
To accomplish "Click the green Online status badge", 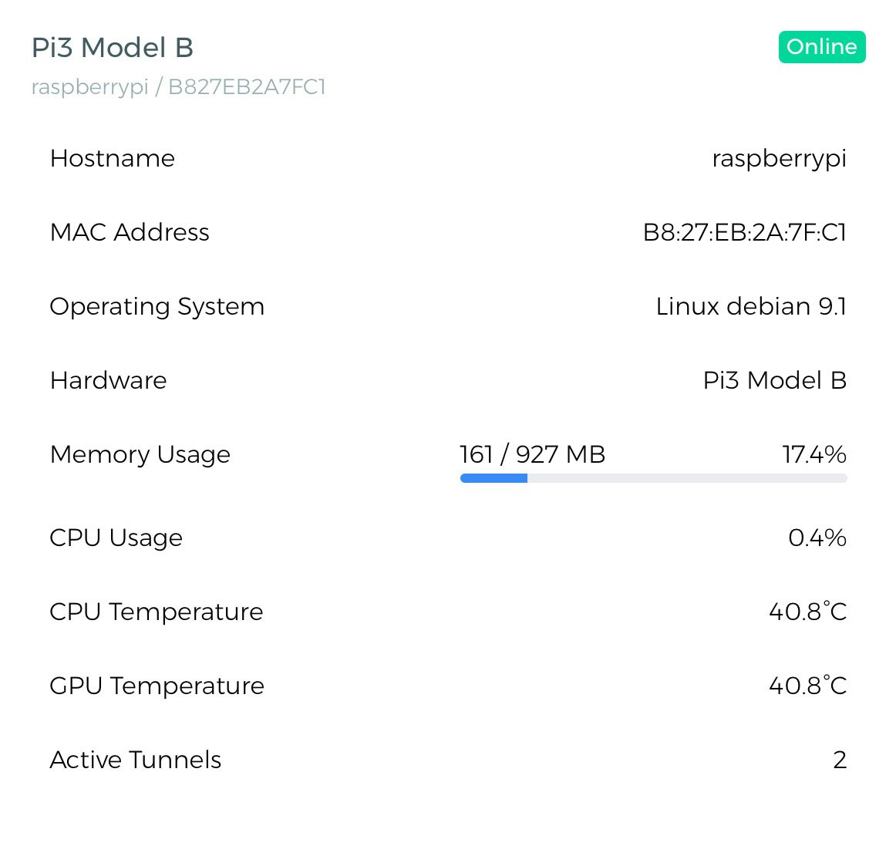I will (821, 47).
